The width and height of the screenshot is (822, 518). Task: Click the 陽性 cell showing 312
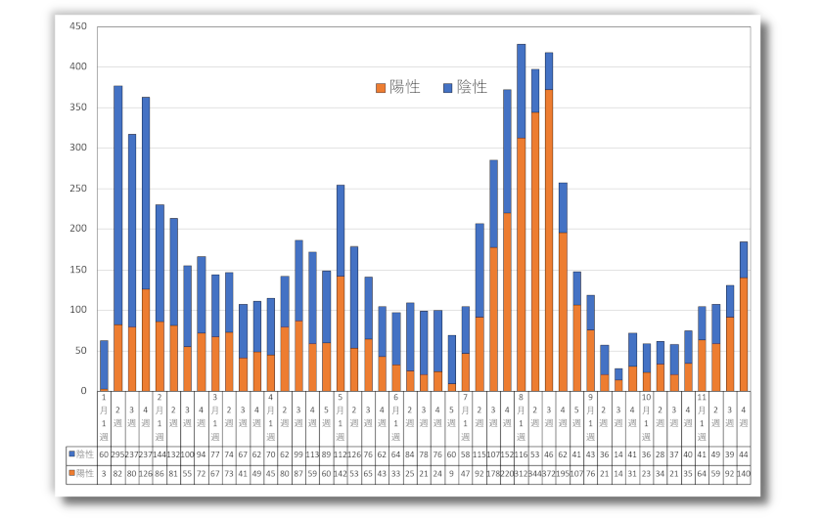tap(521, 474)
